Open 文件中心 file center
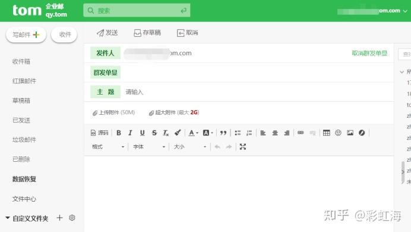The width and height of the screenshot is (411, 232). [24, 199]
